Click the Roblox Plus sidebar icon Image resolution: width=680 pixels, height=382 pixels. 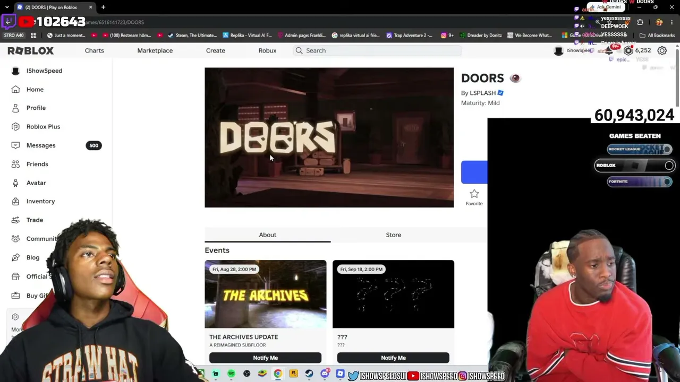point(15,127)
